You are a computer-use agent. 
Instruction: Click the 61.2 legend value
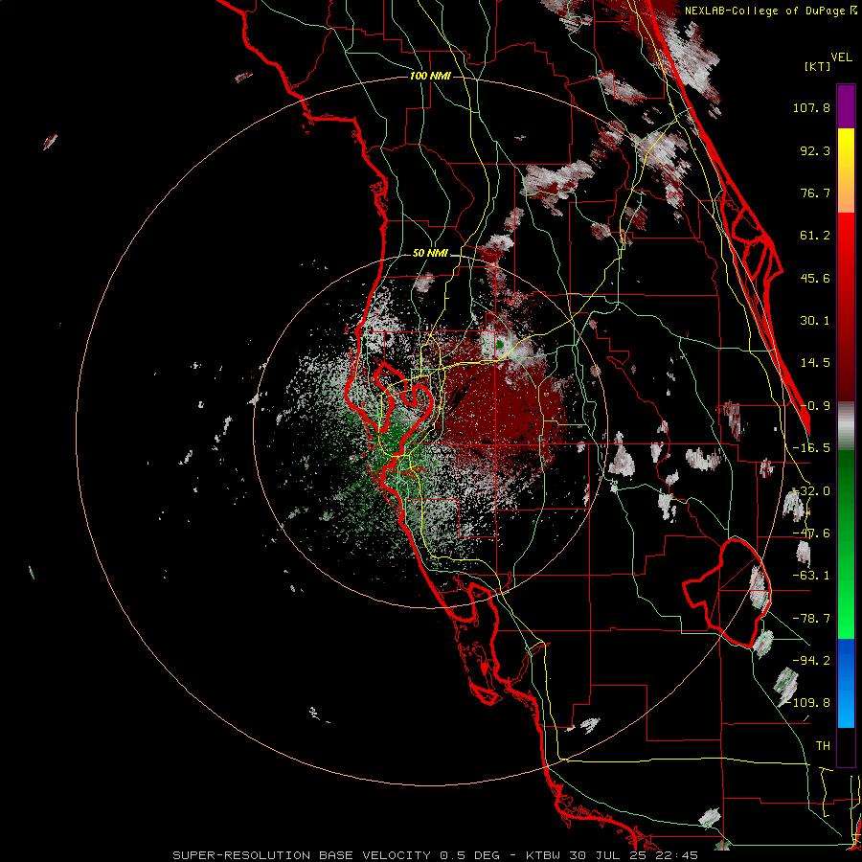pos(815,236)
